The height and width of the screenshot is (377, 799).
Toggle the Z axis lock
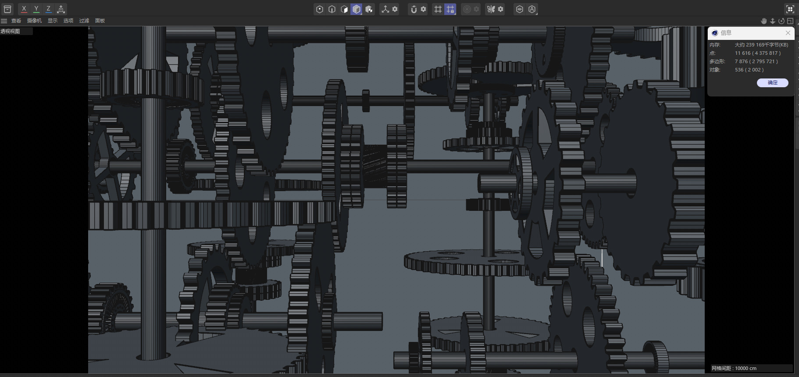click(x=49, y=9)
